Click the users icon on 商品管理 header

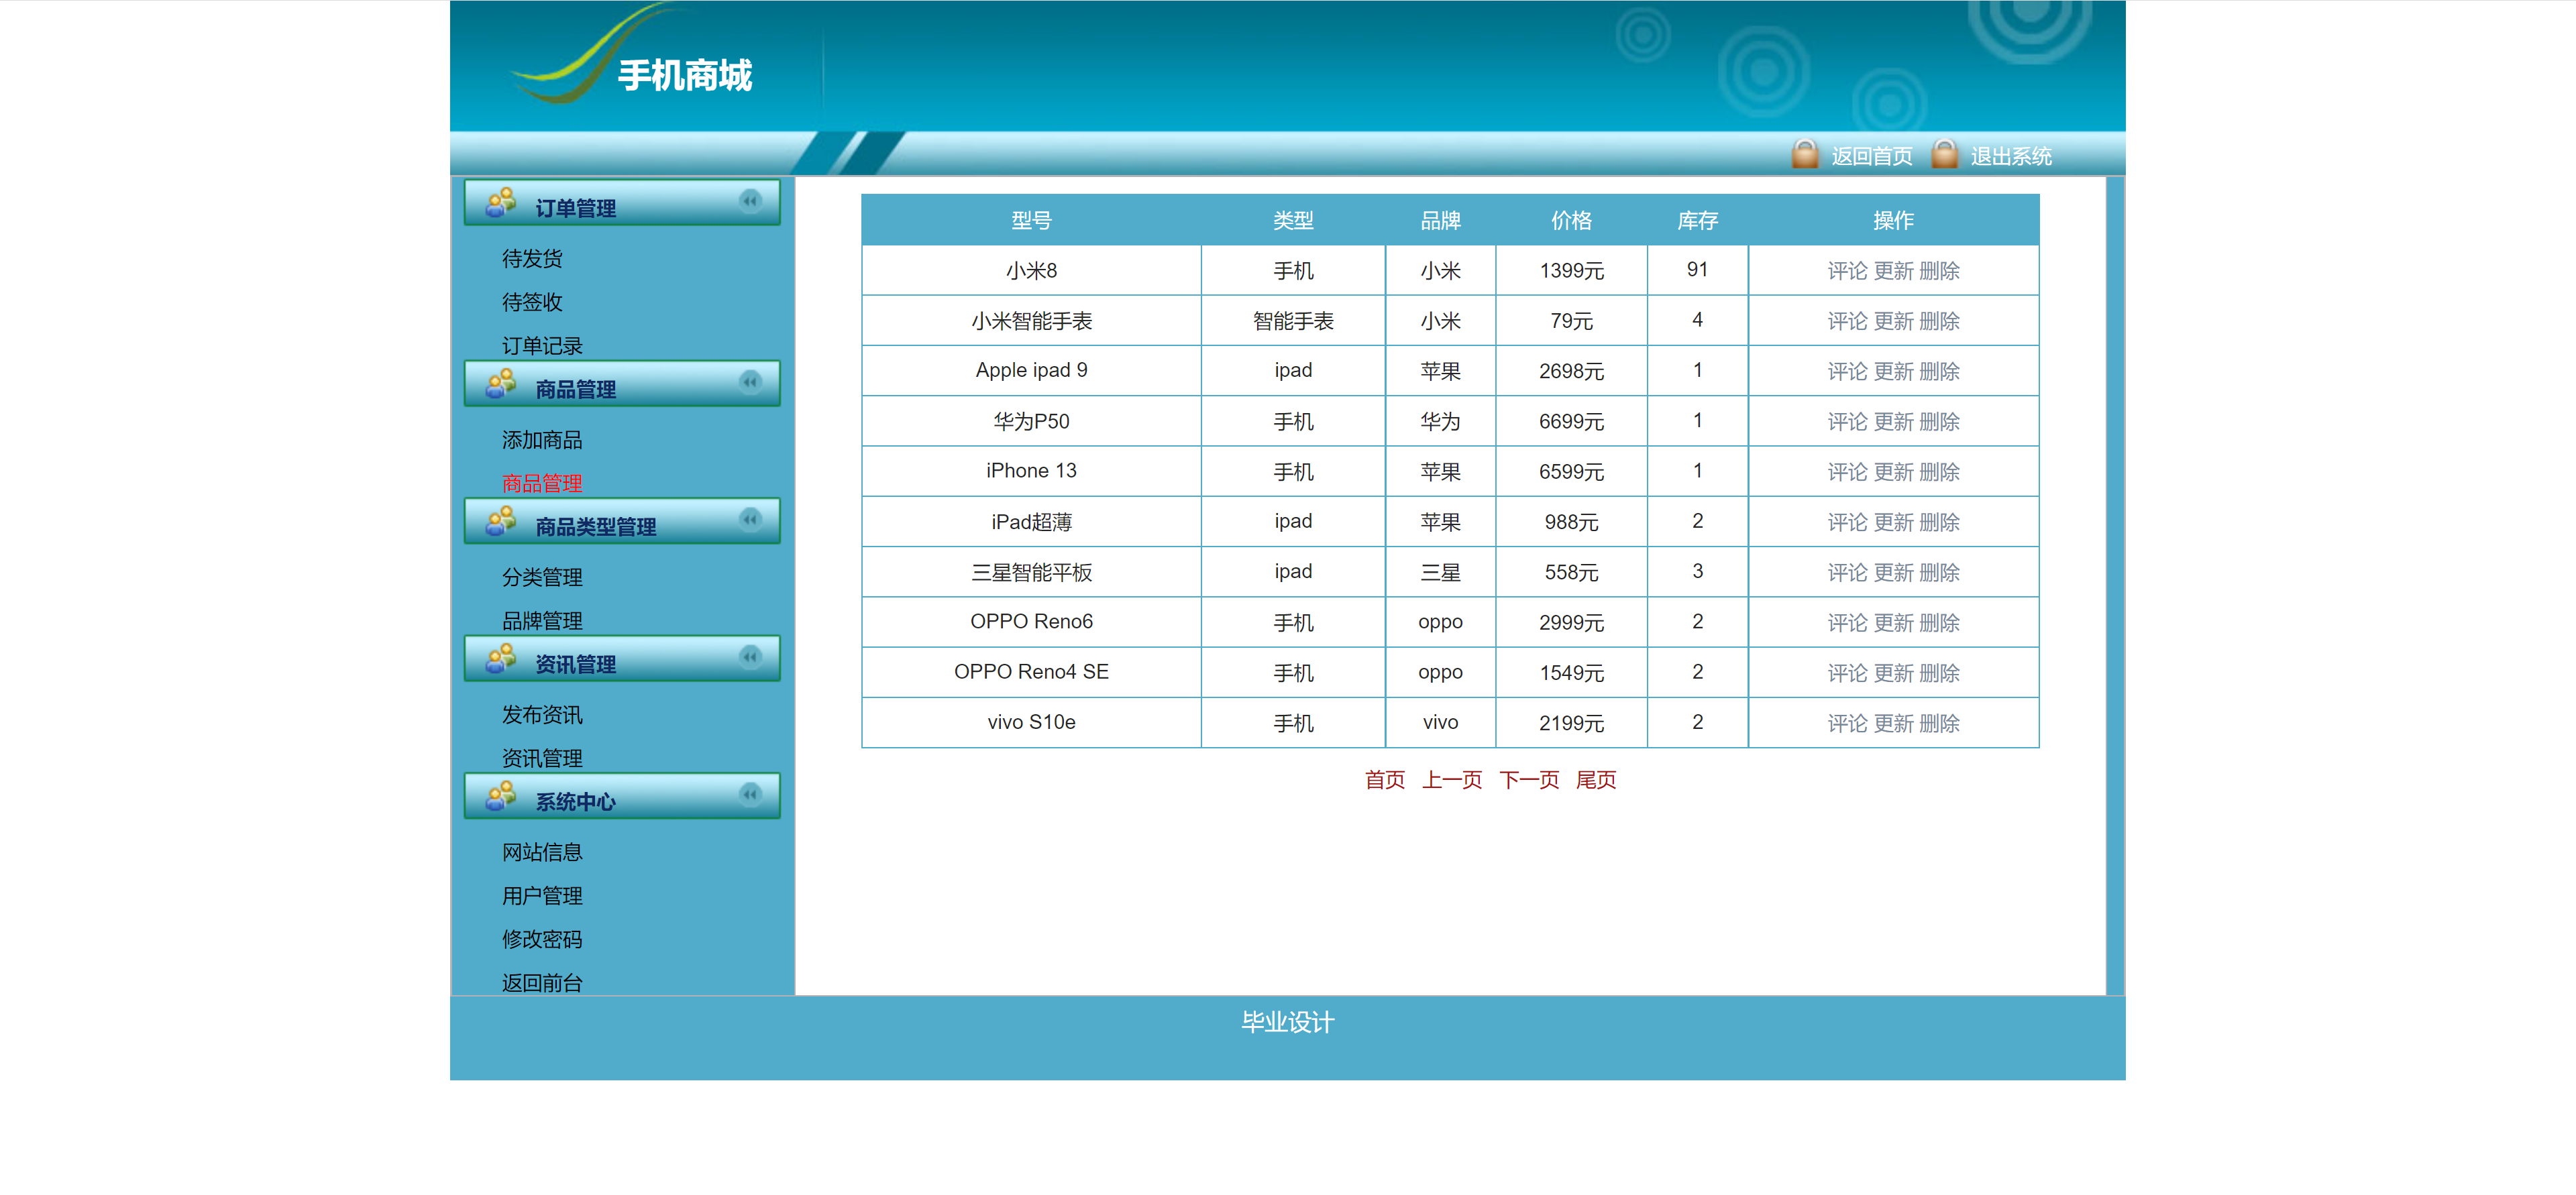[x=500, y=384]
